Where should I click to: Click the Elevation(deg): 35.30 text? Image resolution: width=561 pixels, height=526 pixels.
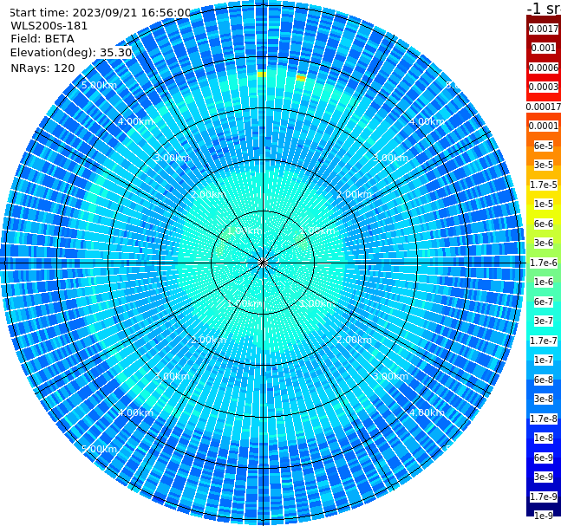(x=71, y=53)
